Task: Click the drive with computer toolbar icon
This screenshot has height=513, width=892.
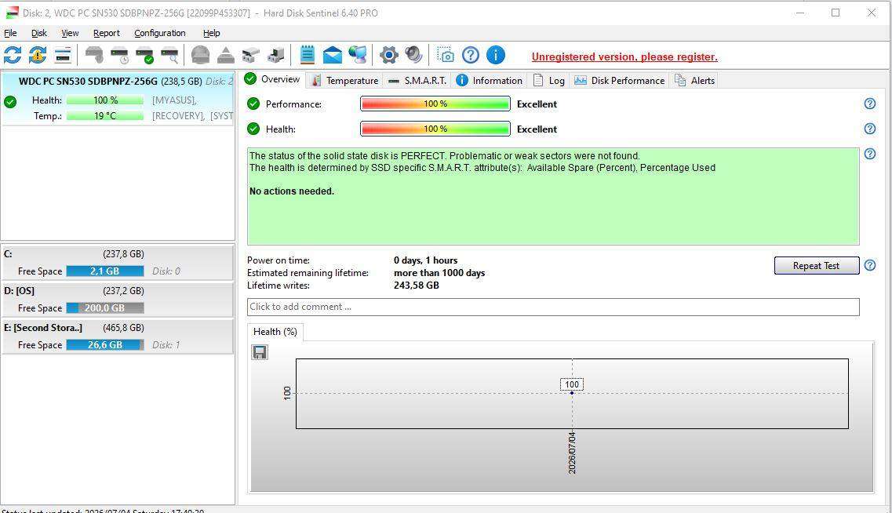Action: coord(276,55)
